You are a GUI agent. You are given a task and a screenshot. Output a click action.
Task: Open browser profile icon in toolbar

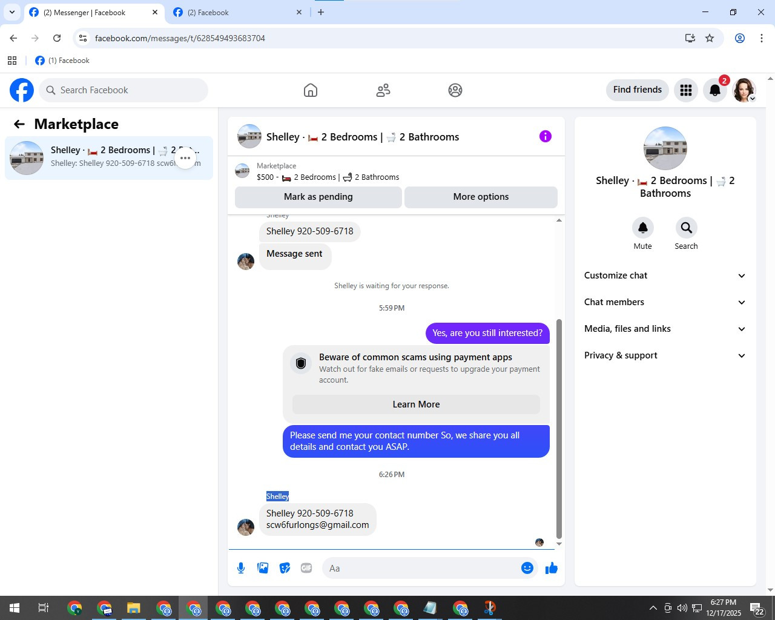(740, 38)
